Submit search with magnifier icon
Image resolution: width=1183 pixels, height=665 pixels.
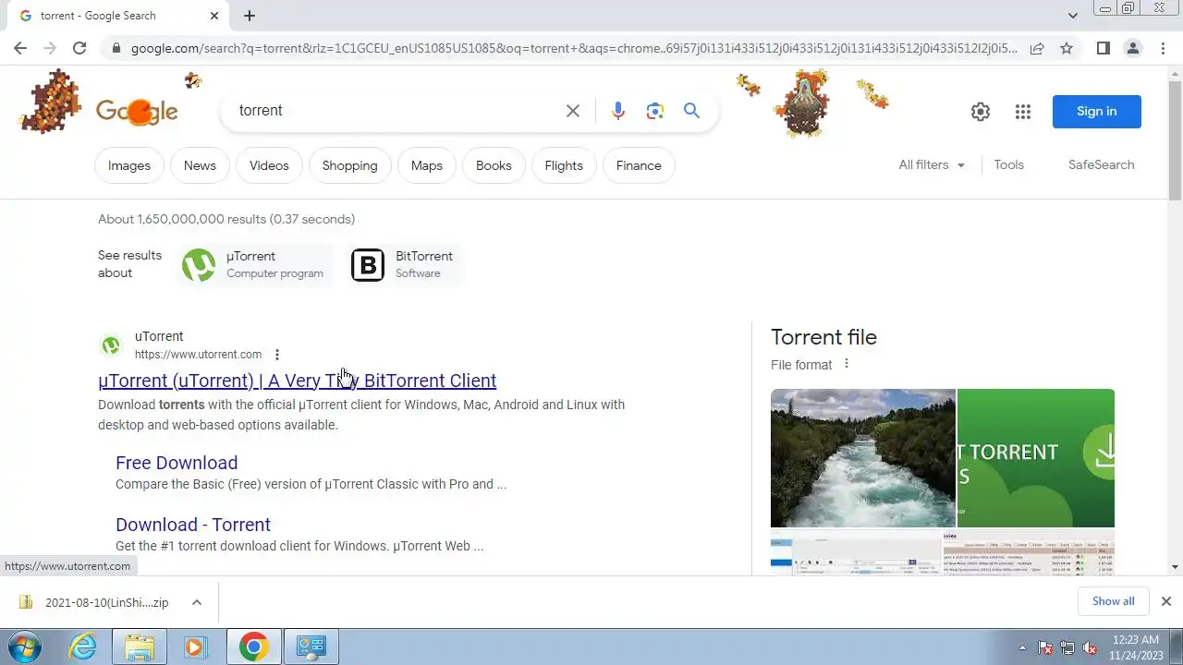coord(691,111)
